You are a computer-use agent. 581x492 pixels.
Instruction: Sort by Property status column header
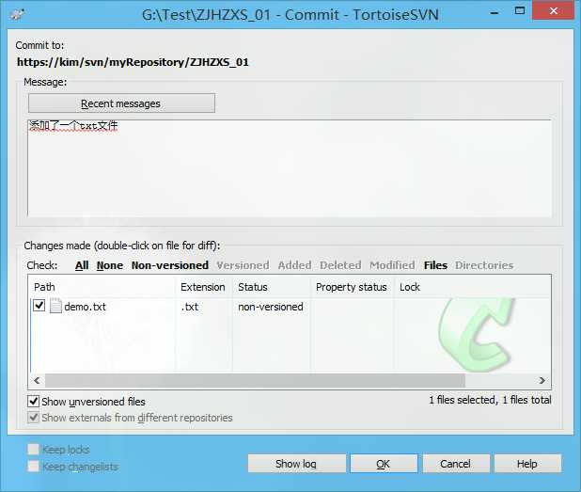pos(352,287)
